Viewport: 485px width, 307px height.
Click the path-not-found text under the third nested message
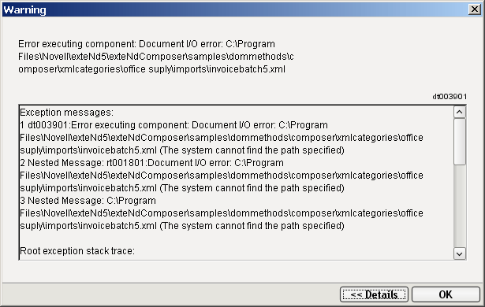(x=252, y=226)
